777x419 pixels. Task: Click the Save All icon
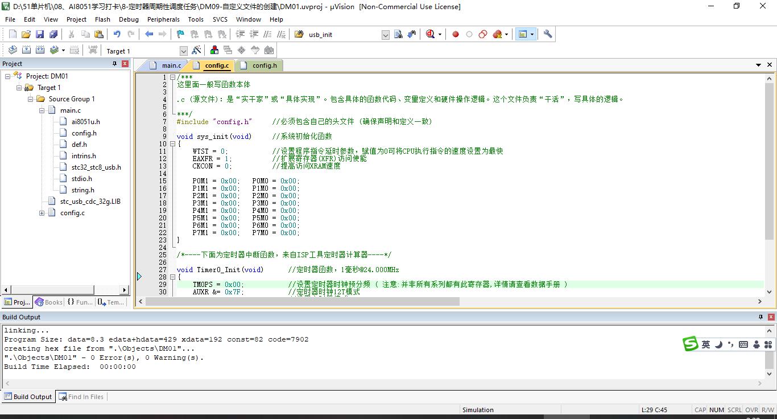tap(52, 34)
